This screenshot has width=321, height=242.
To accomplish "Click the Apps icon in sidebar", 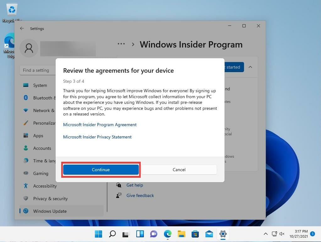I will [26, 135].
